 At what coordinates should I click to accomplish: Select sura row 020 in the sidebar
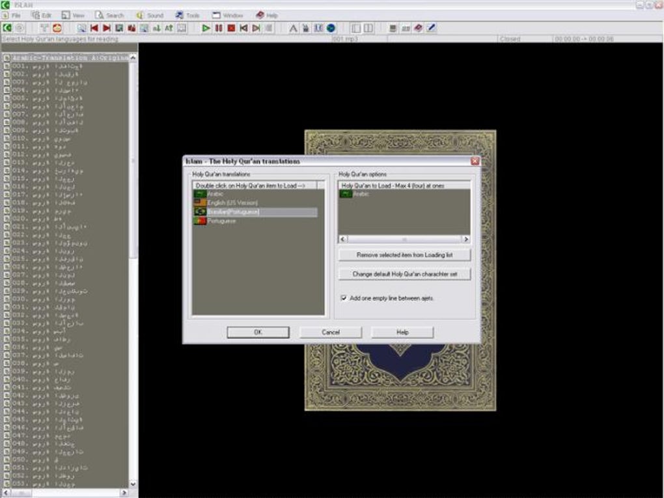(66, 219)
